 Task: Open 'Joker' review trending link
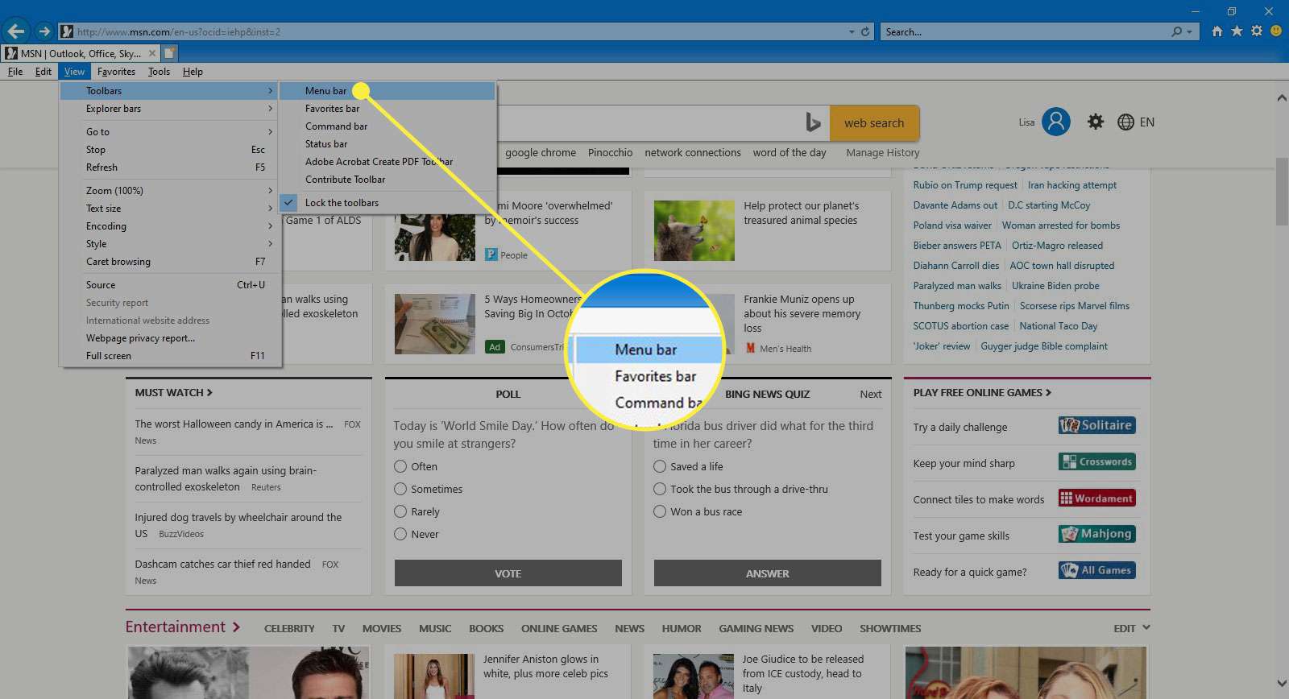(941, 345)
